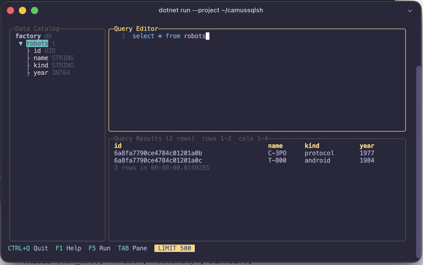Select the year INT64 column
423x265 pixels.
coord(52,73)
